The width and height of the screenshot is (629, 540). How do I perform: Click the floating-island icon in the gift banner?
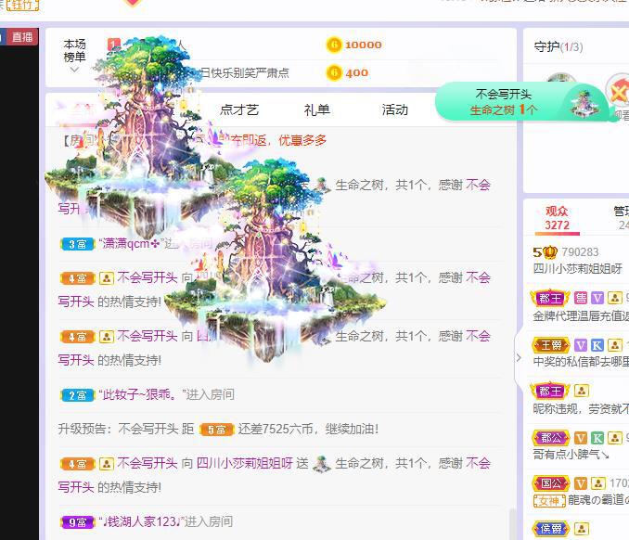point(585,104)
